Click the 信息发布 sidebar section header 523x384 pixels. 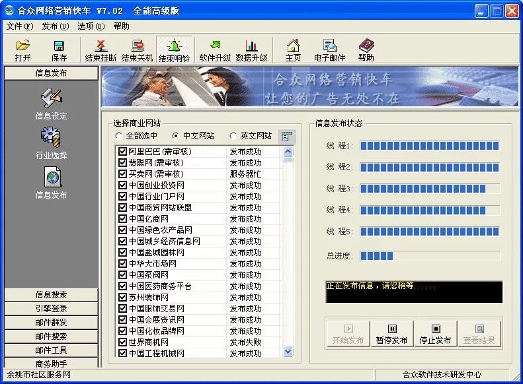(51, 73)
